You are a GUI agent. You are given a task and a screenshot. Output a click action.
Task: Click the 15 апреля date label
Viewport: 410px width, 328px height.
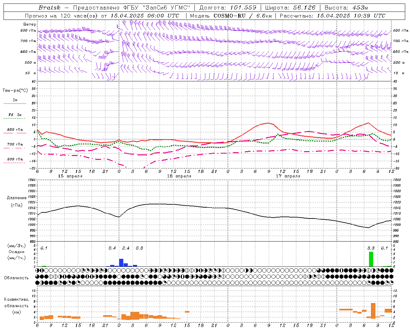70,176
